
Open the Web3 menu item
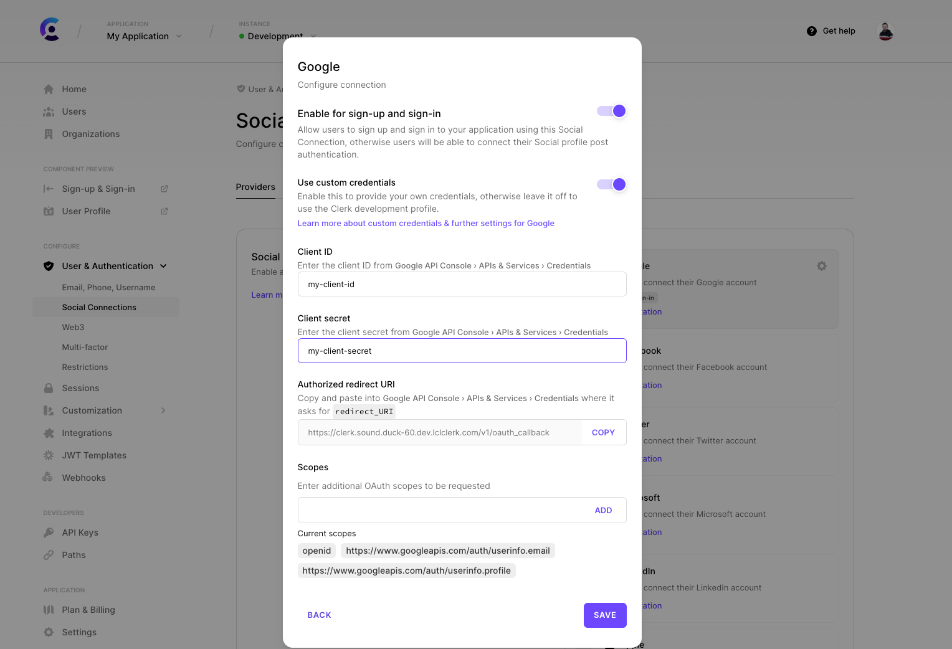point(73,327)
